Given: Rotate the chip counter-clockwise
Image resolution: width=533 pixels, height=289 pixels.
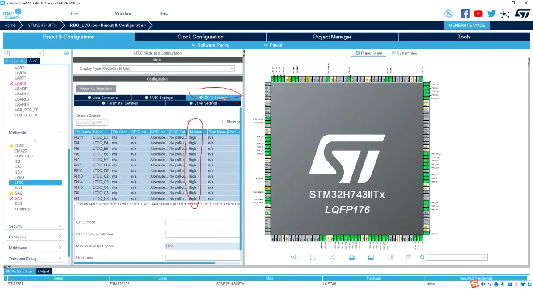Looking at the screenshot, I should (371, 257).
